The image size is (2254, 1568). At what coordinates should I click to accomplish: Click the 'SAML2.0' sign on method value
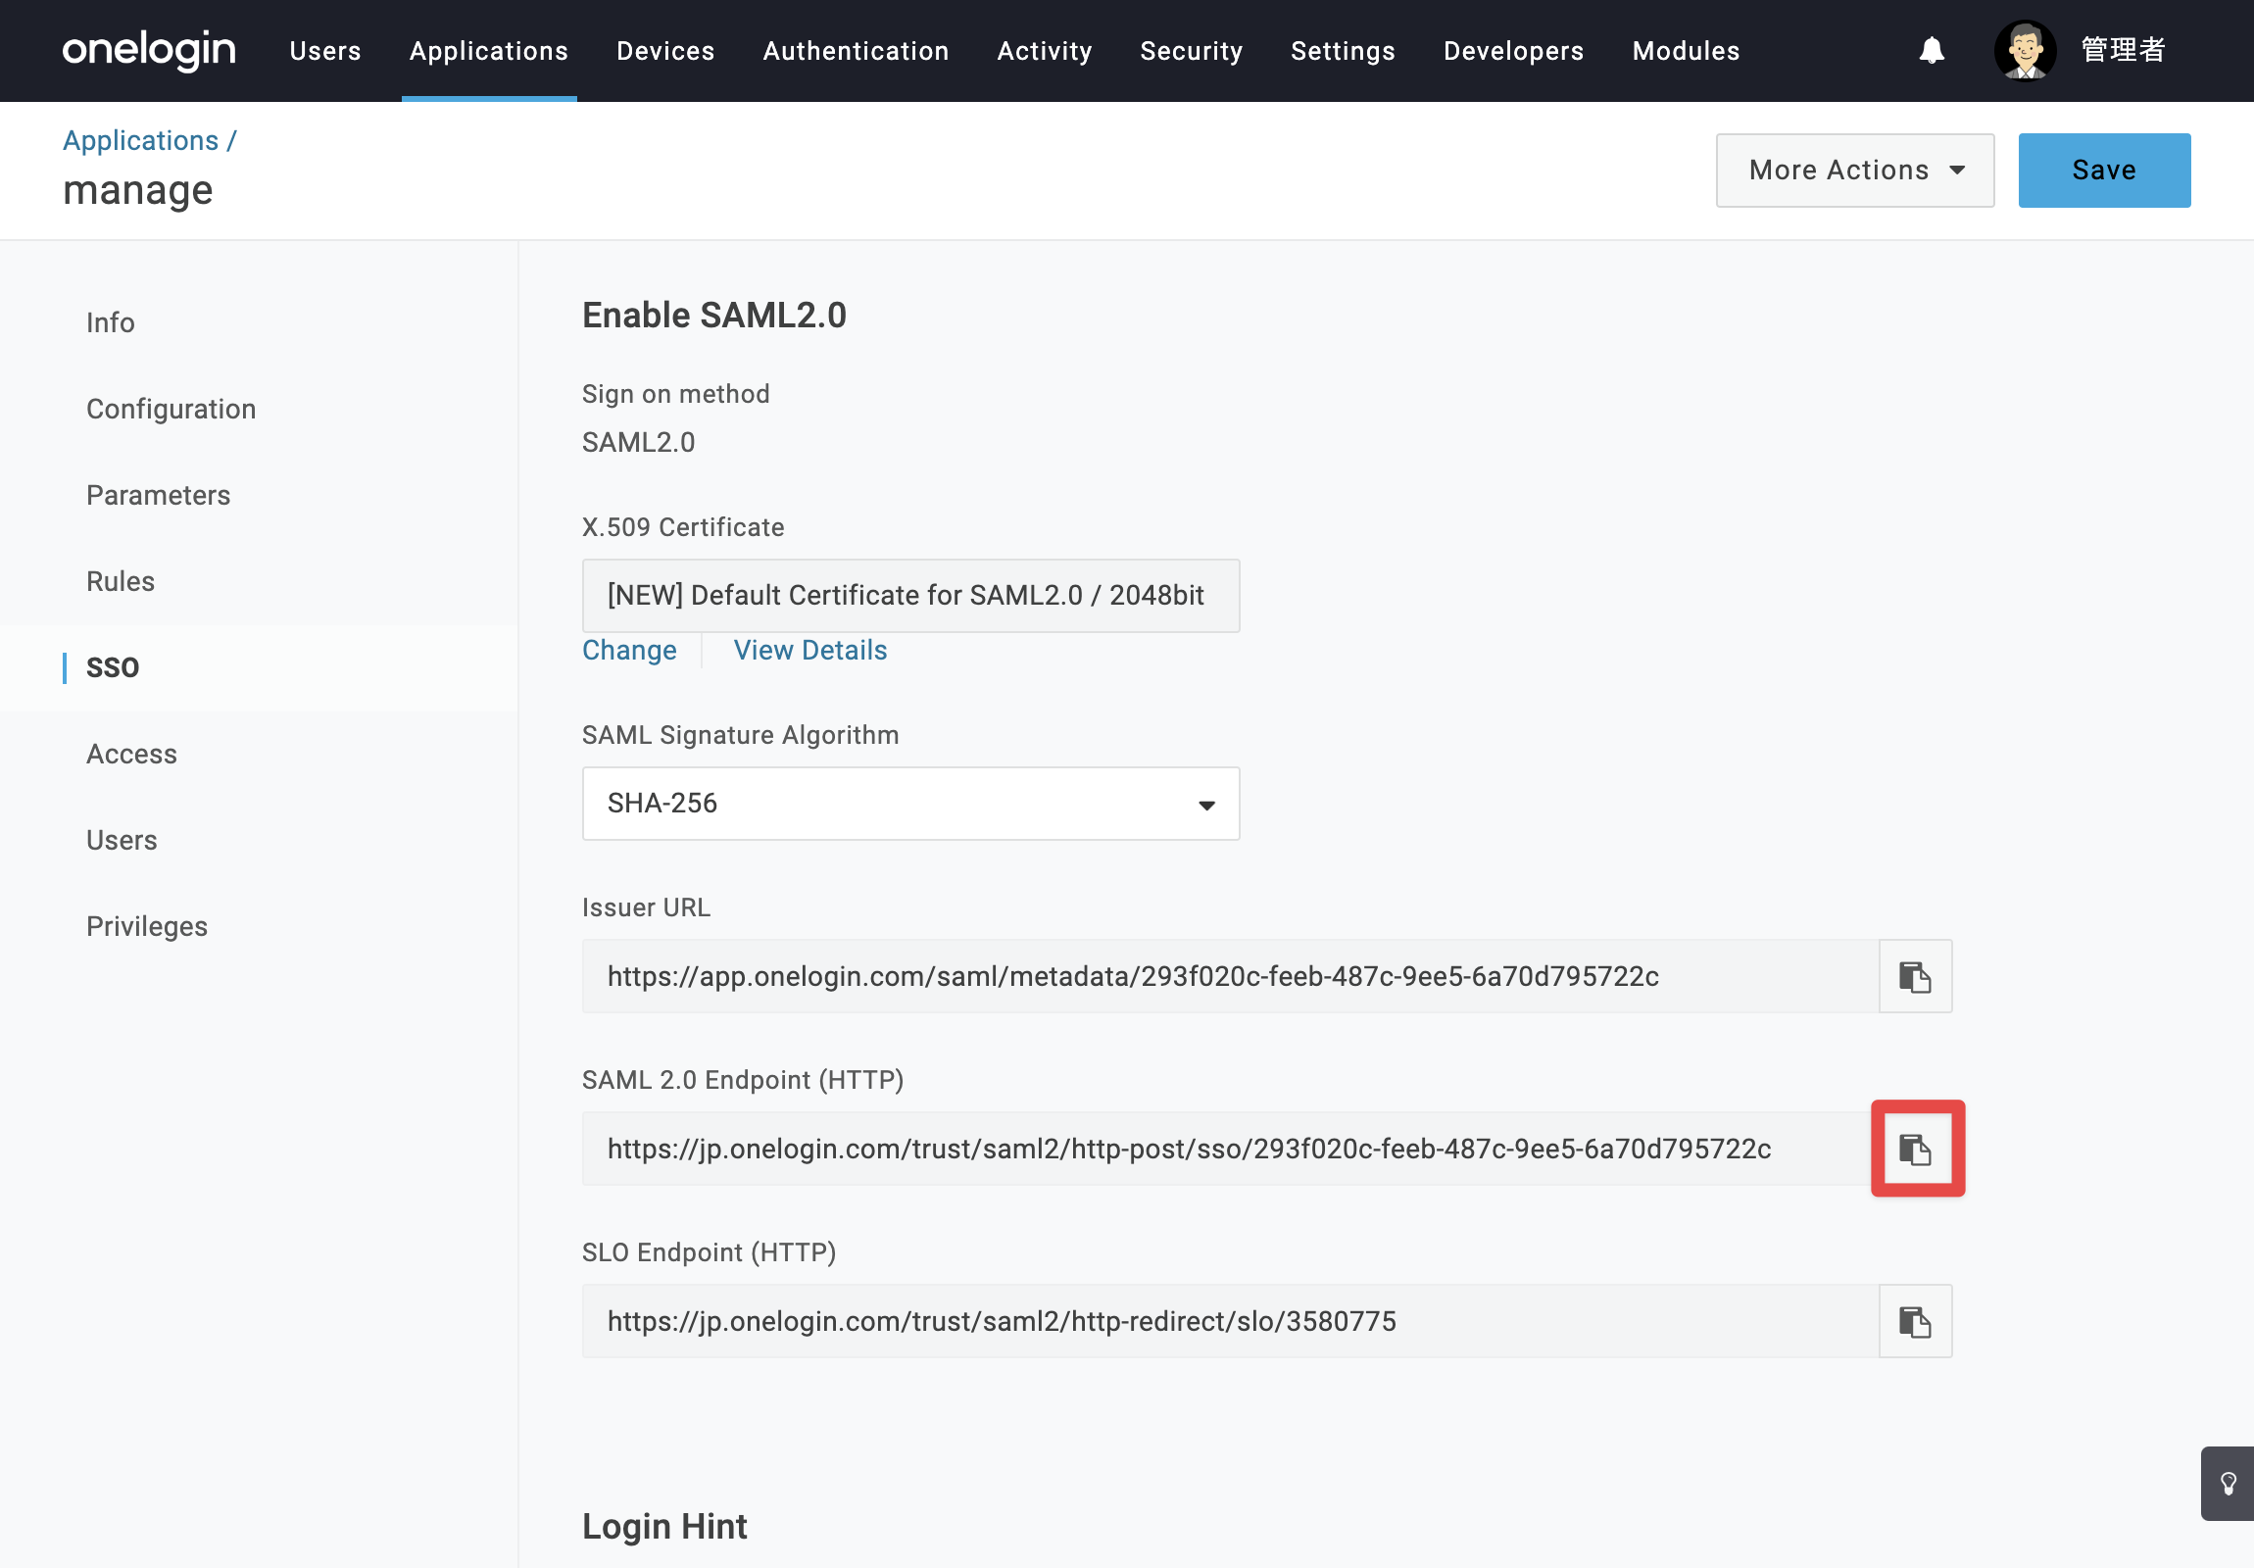(638, 442)
